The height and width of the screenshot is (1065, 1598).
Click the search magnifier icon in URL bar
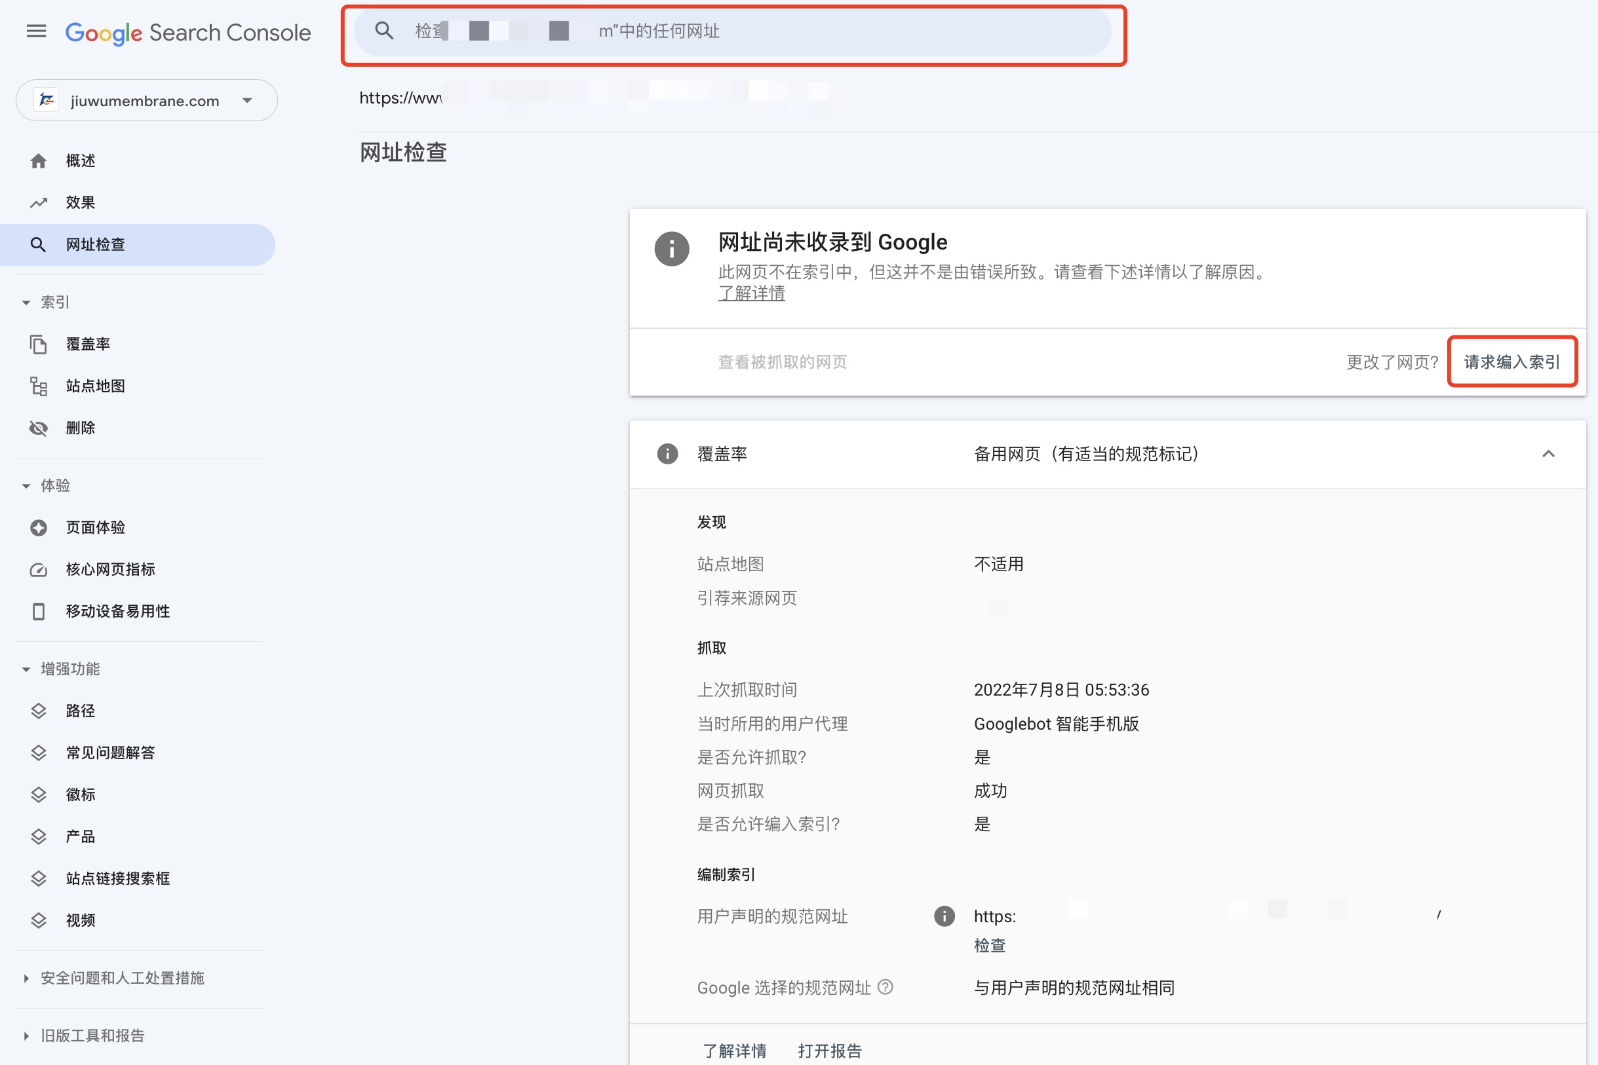(x=384, y=31)
